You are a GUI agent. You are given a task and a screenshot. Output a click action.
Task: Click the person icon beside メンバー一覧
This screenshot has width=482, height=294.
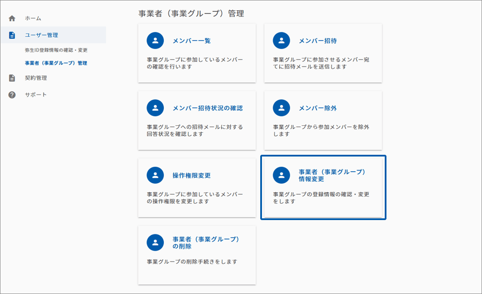coord(155,41)
